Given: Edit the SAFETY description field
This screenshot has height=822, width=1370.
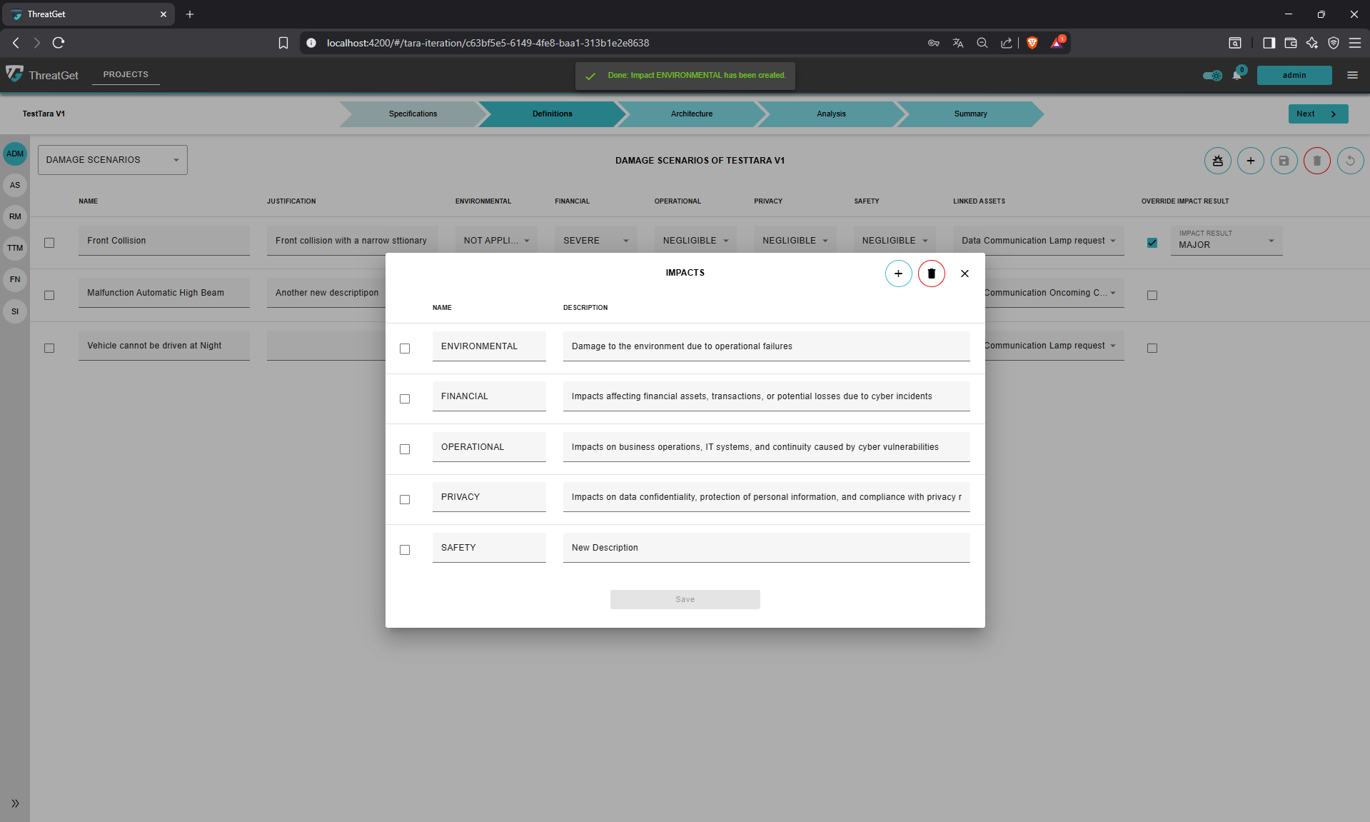Looking at the screenshot, I should point(765,548).
